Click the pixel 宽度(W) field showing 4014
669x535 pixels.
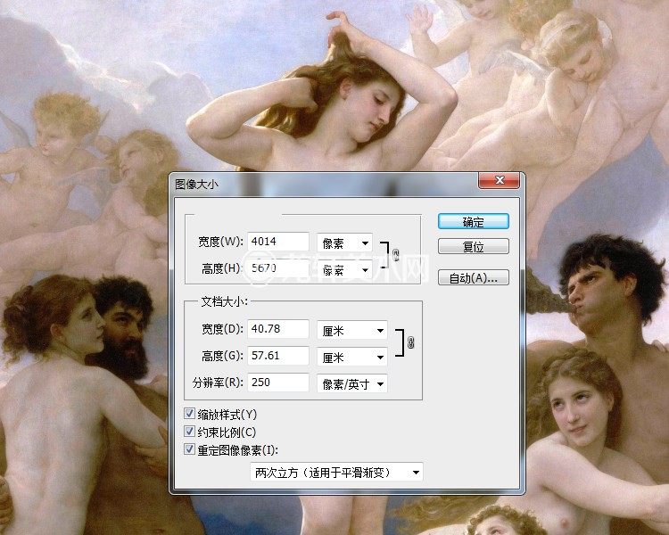pyautogui.click(x=278, y=242)
